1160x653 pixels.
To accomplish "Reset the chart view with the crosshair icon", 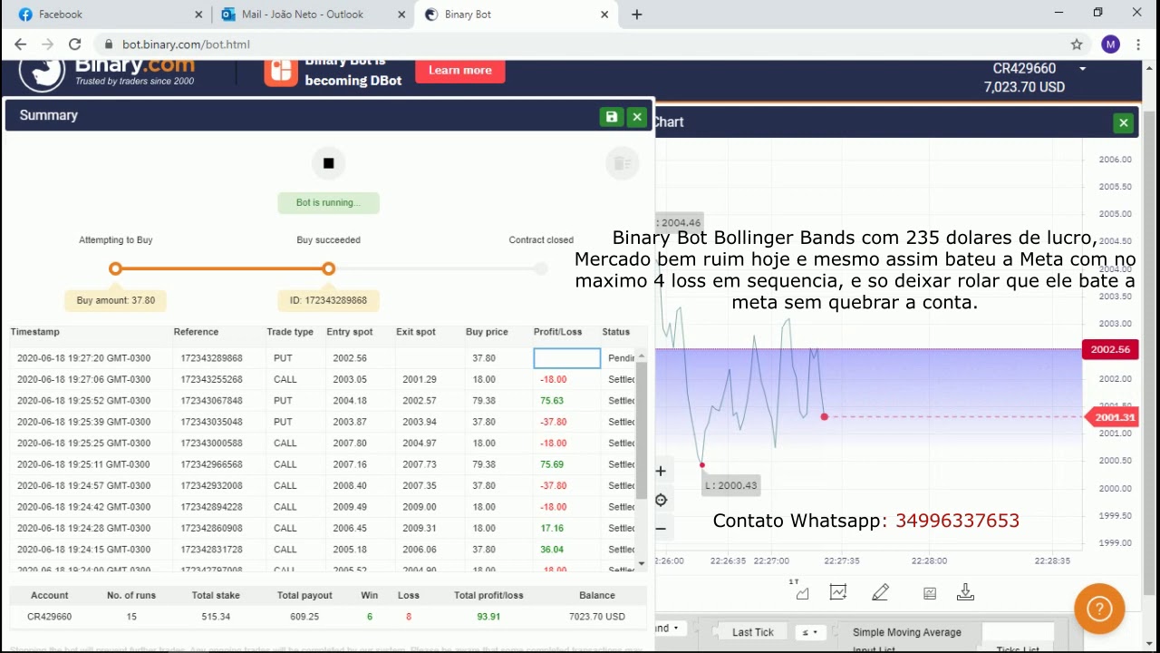I will click(x=661, y=500).
